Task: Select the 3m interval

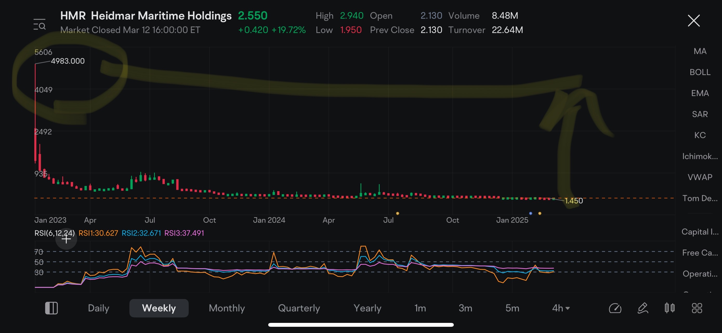Action: tap(465, 308)
